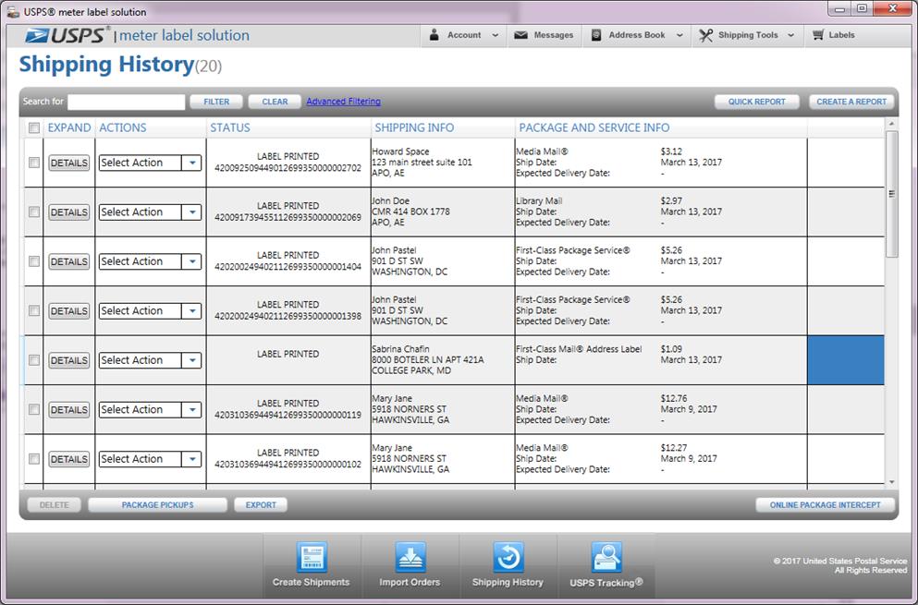Tick the checkbox for John Pastel label ending 1404
Viewport: 918px width, 605px height.
click(34, 261)
